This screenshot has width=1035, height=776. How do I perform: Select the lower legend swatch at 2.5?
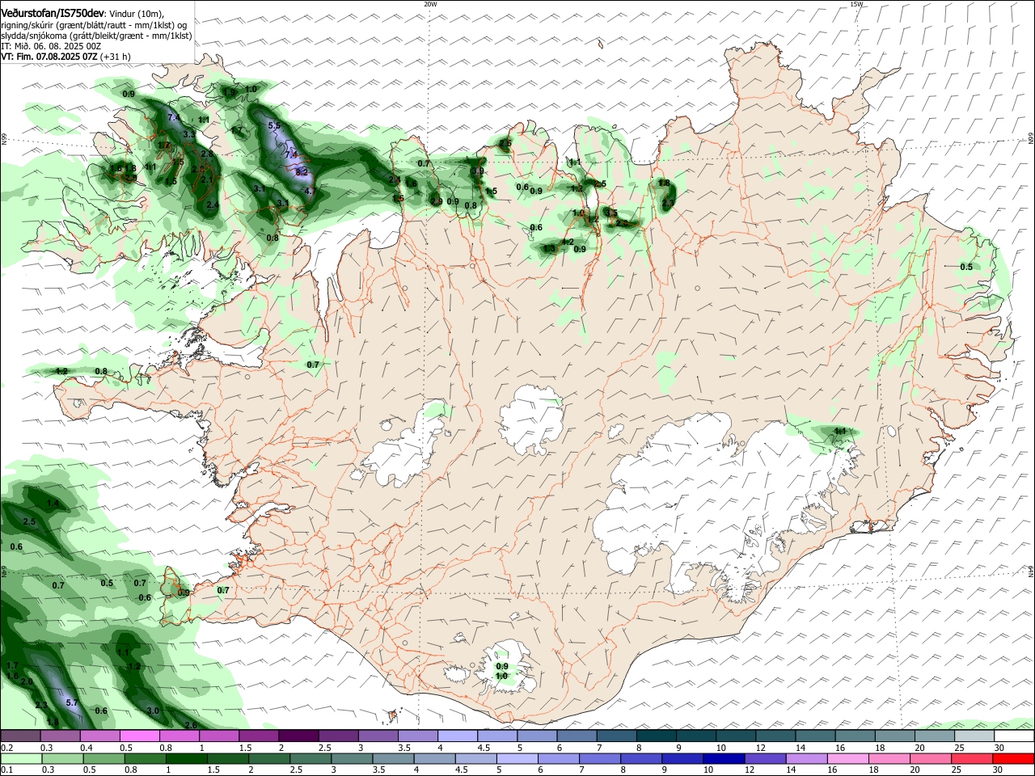[311, 758]
